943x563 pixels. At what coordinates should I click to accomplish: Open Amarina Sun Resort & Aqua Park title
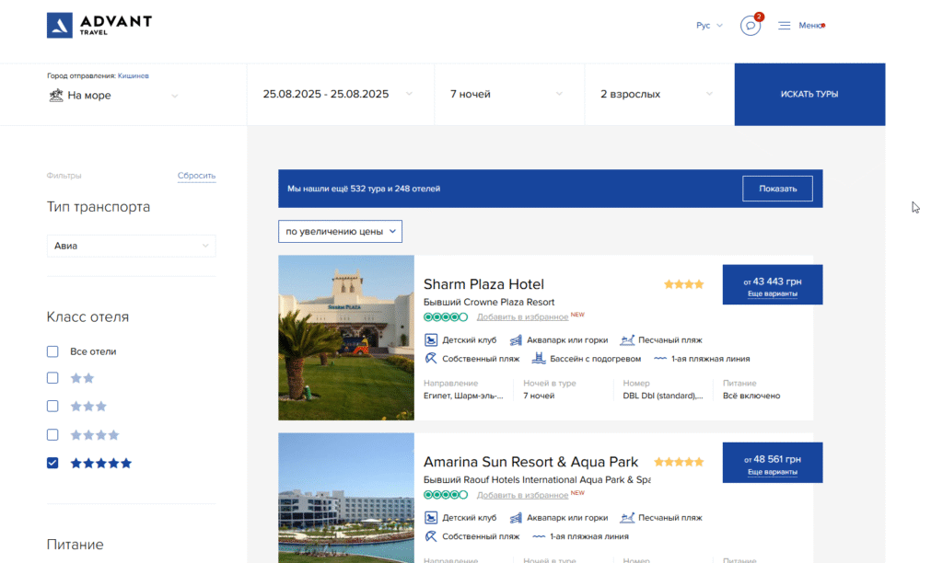coord(530,462)
